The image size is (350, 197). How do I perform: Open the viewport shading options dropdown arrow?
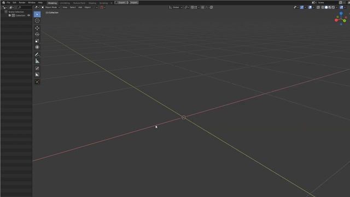click(x=336, y=7)
